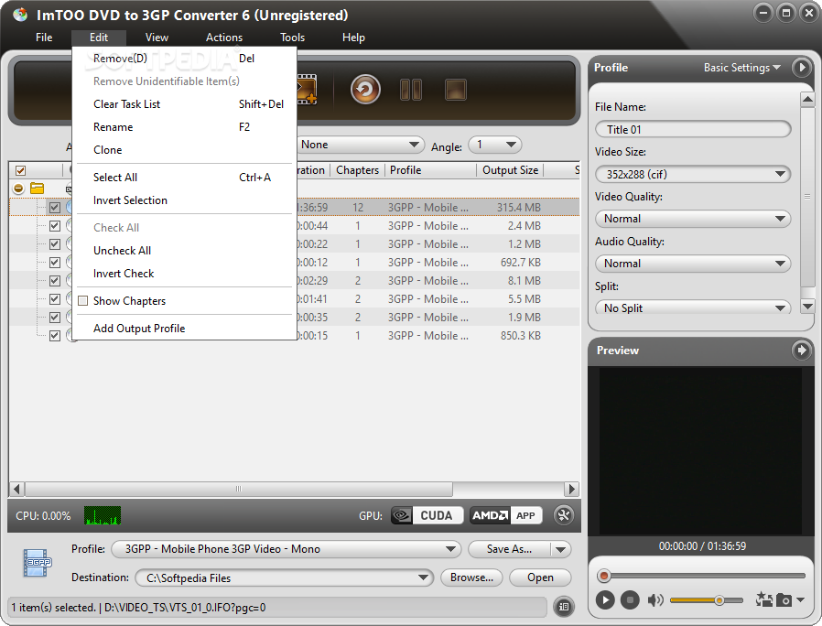Image resolution: width=822 pixels, height=626 pixels.
Task: Play the preview video
Action: point(605,599)
